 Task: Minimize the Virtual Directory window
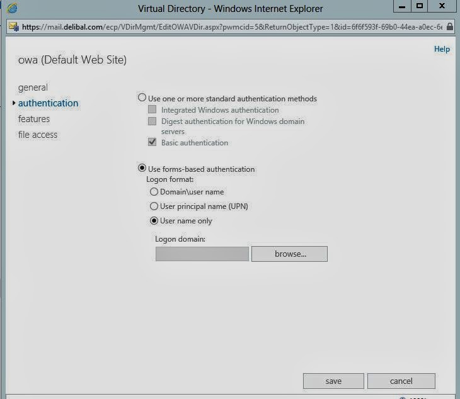[401, 7]
